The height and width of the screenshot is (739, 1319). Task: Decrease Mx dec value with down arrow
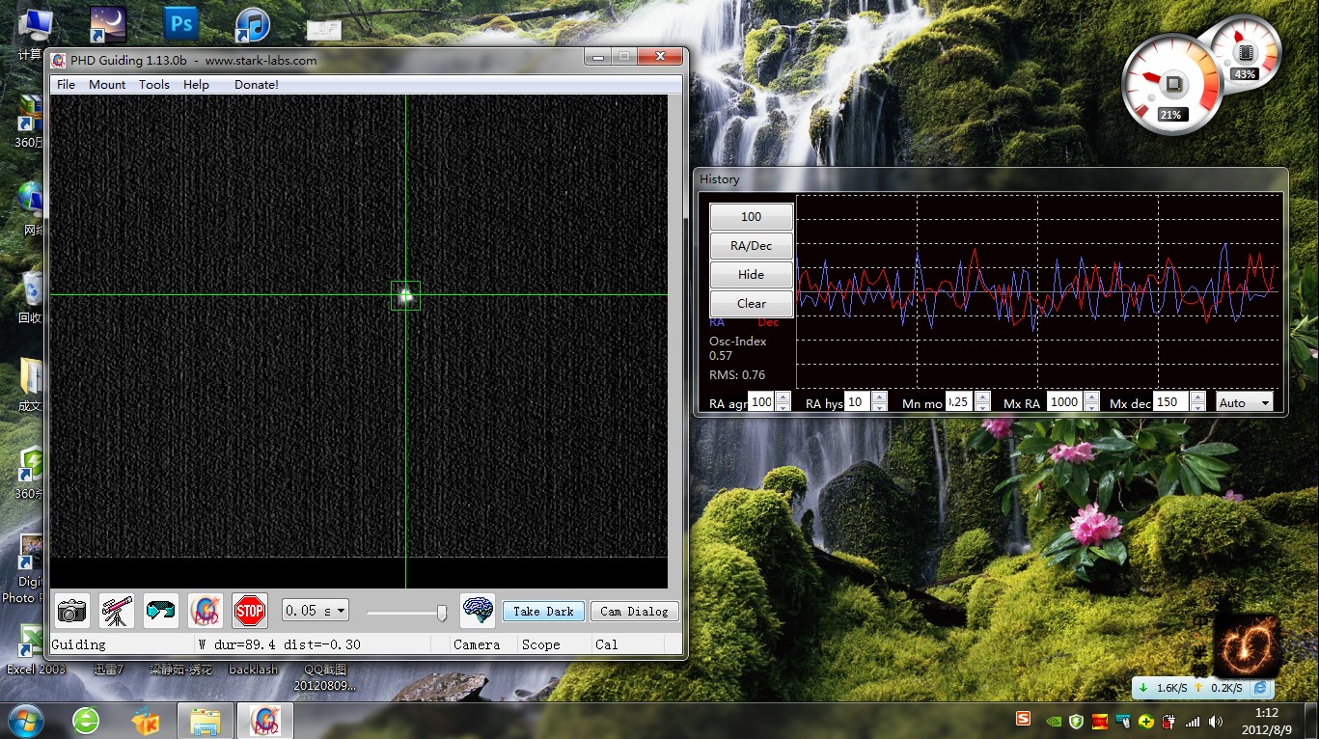(1197, 407)
